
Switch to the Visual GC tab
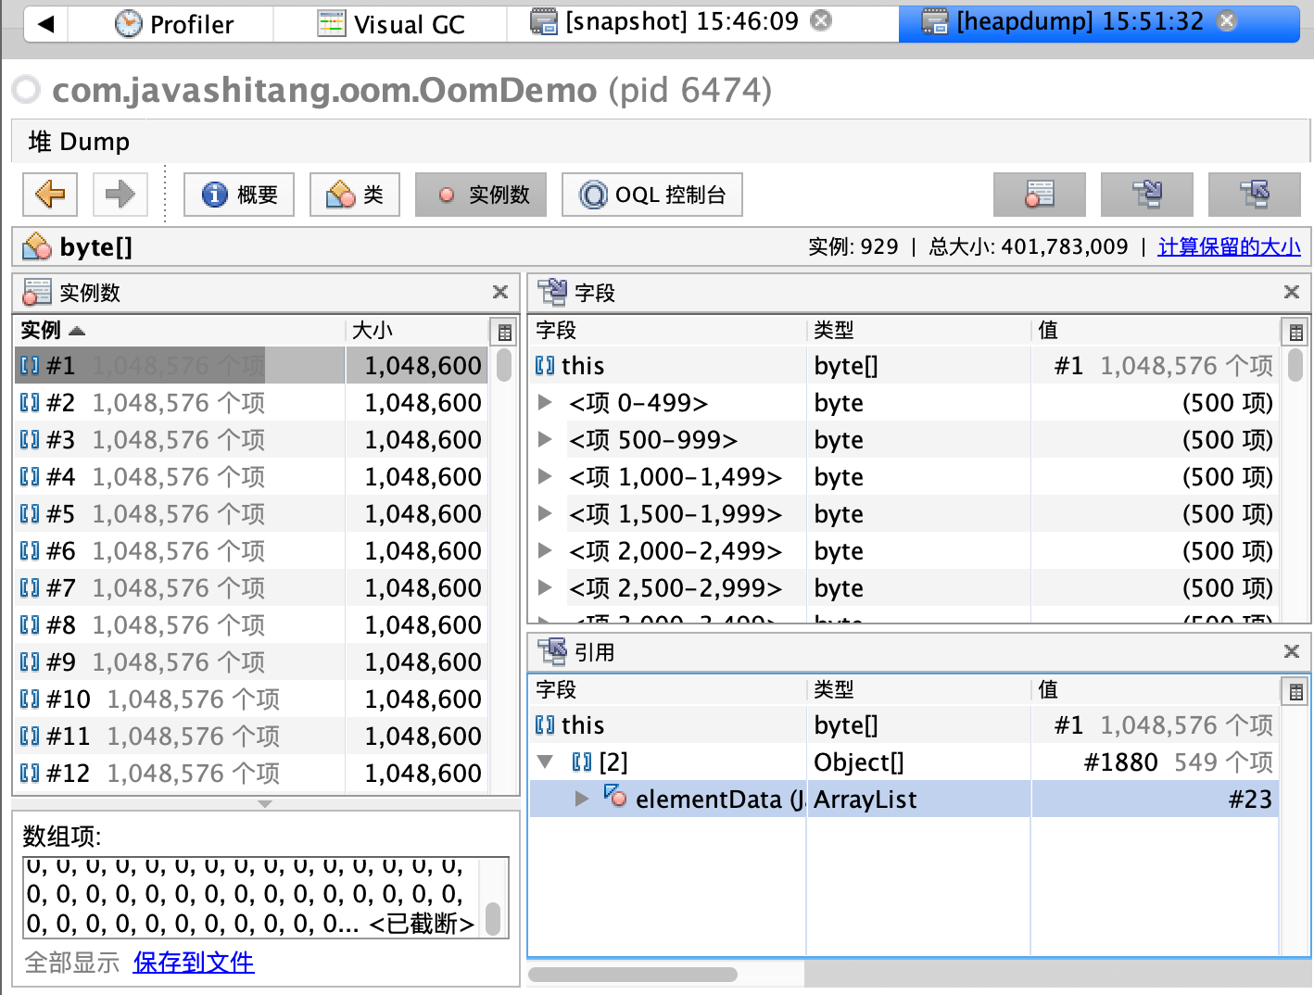pyautogui.click(x=391, y=24)
